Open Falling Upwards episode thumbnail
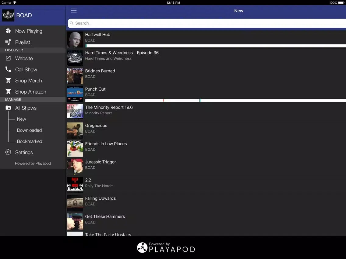 click(x=75, y=203)
